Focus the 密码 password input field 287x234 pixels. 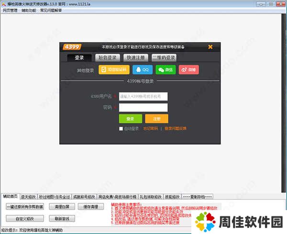coord(143,107)
